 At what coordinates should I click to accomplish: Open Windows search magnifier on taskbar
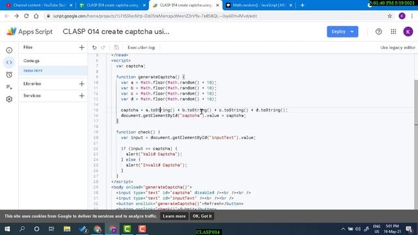(x=22, y=229)
